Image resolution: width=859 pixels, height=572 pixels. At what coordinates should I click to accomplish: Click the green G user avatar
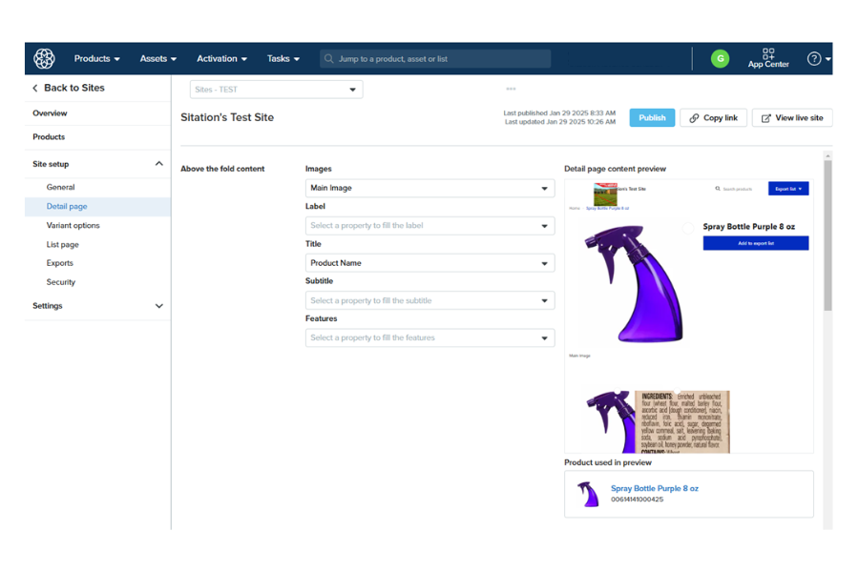(720, 58)
